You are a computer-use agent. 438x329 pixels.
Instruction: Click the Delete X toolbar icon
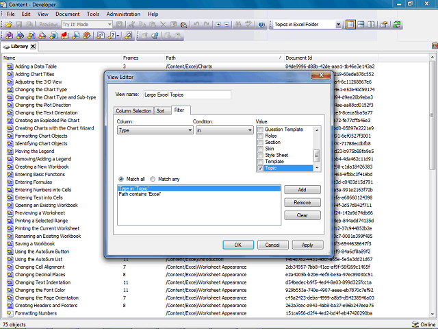pyautogui.click(x=163, y=25)
